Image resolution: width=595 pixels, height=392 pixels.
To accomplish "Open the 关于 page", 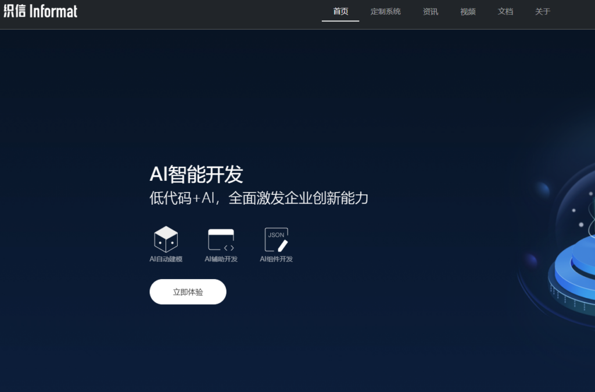I will [542, 11].
